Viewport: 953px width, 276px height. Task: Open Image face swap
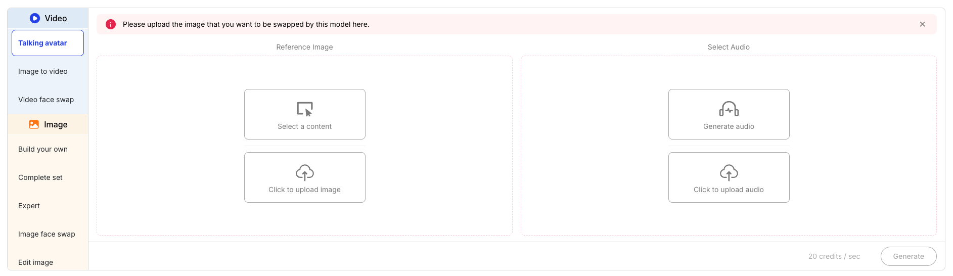coord(47,234)
